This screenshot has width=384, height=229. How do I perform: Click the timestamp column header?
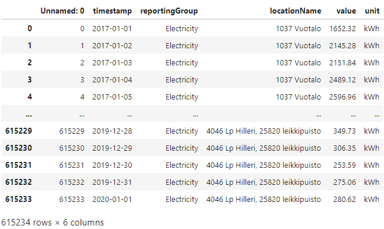point(112,11)
